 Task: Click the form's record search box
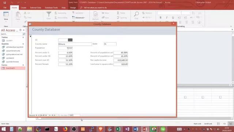[74, 115]
